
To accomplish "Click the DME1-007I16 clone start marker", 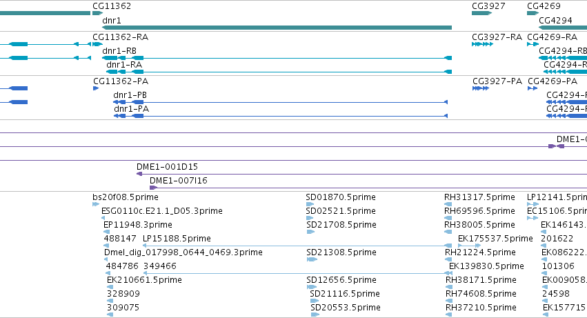I will pos(153,188).
